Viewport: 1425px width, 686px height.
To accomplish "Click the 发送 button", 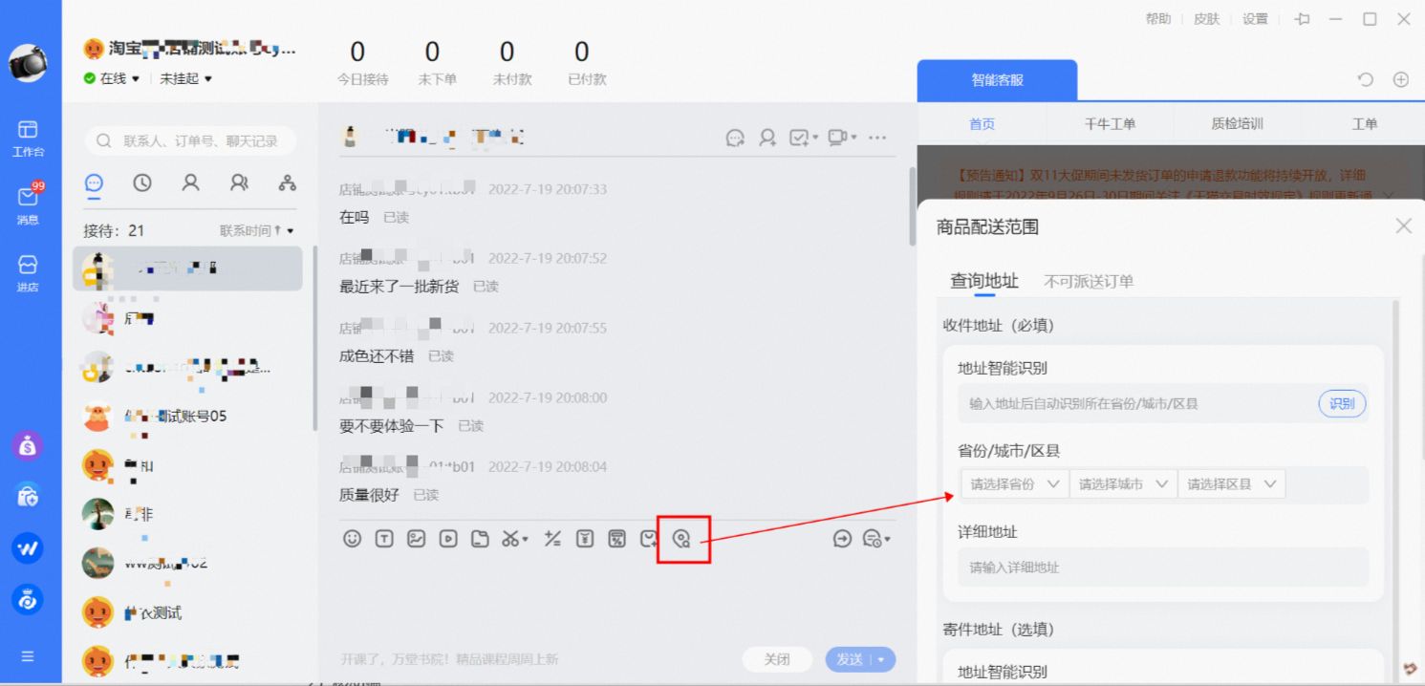I will point(850,659).
